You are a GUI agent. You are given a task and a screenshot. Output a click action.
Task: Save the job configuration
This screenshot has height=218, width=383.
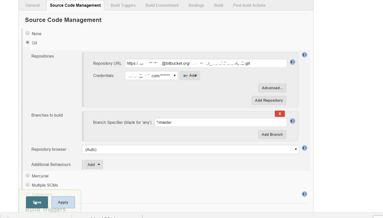tap(37, 202)
